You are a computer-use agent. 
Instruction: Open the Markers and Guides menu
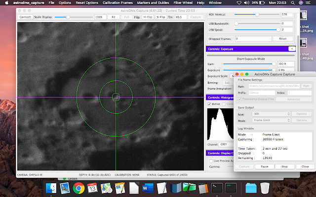point(153,2)
